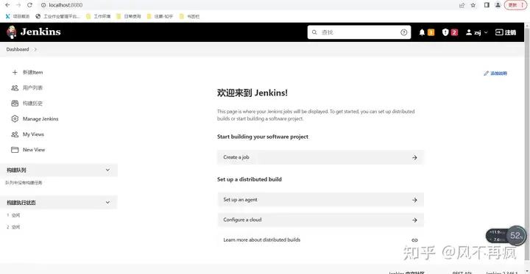This screenshot has width=530, height=274.
Task: Click the magnifier icon in search box
Action: click(314, 32)
